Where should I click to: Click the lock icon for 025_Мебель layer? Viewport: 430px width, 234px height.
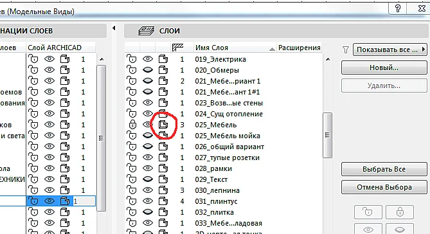[132, 125]
